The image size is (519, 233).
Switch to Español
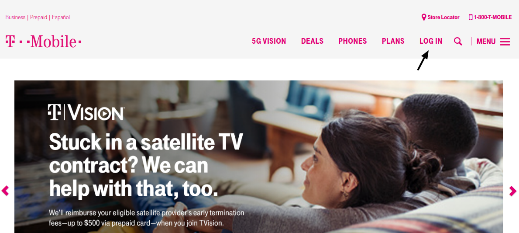61,17
